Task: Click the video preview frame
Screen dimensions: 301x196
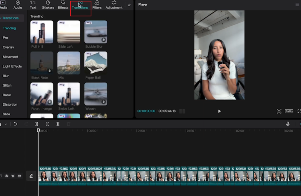Action: (219, 55)
